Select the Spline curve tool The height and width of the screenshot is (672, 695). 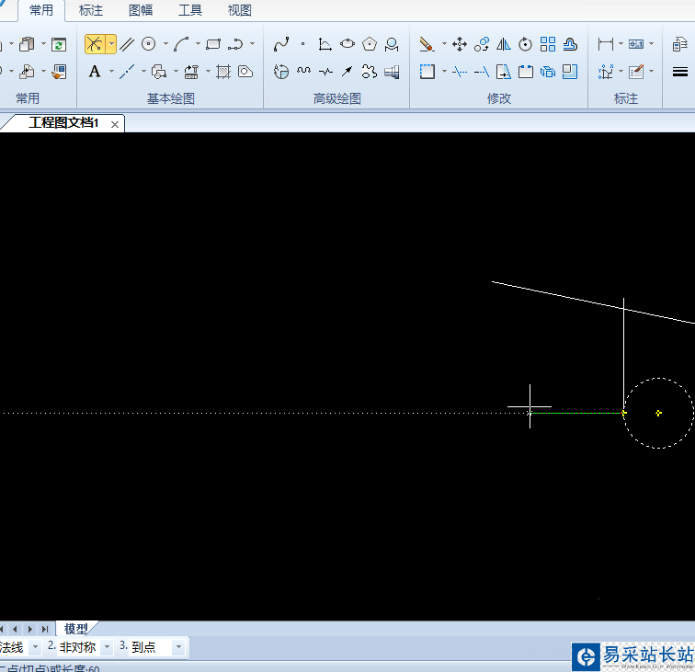pyautogui.click(x=281, y=44)
